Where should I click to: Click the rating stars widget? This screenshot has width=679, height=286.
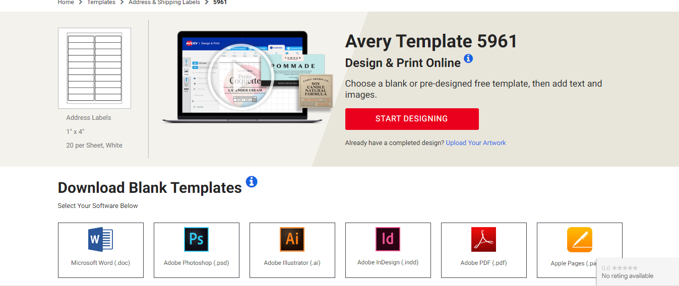[625, 268]
